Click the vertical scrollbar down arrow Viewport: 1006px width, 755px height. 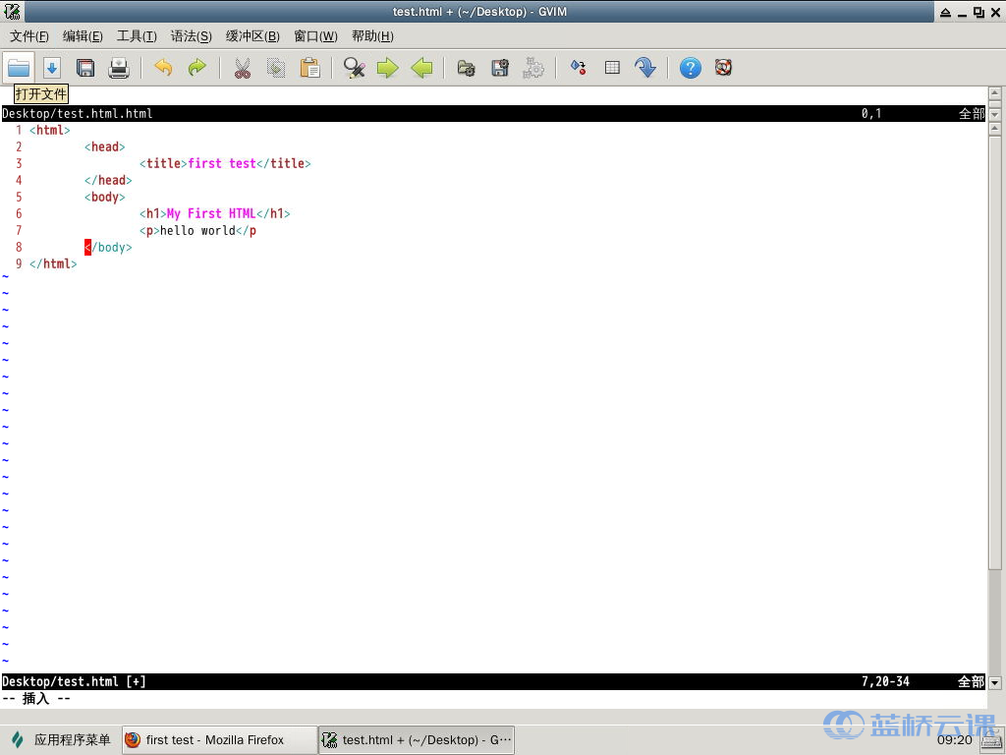point(994,682)
